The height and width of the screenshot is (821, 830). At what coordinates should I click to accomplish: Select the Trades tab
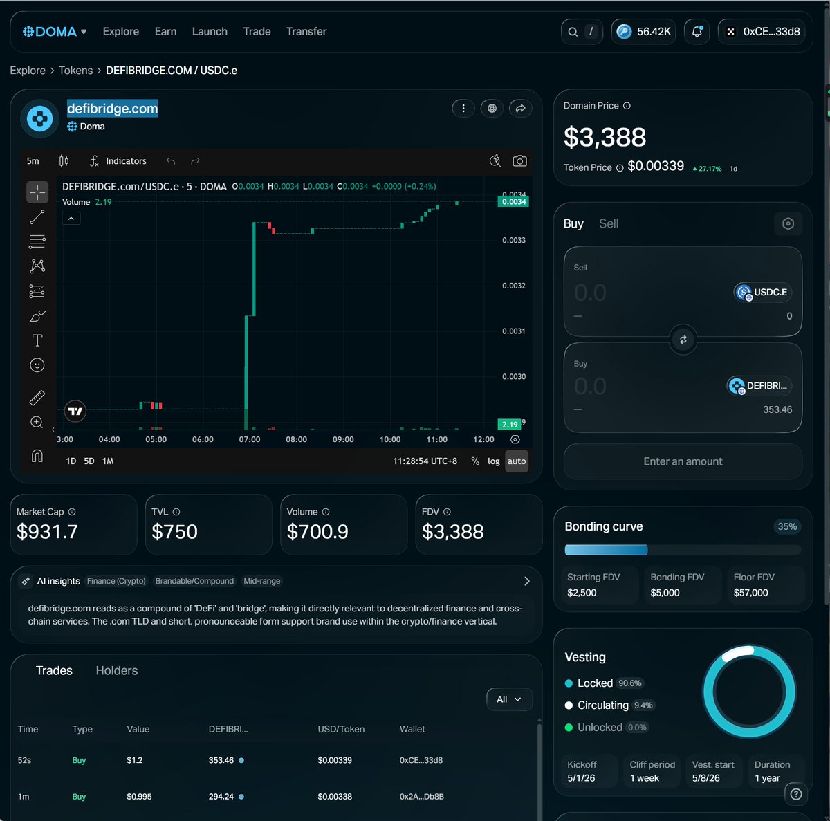54,671
